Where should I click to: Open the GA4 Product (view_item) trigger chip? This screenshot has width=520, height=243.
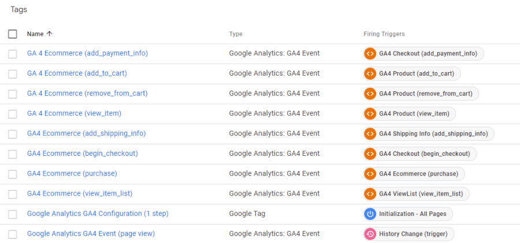point(414,114)
